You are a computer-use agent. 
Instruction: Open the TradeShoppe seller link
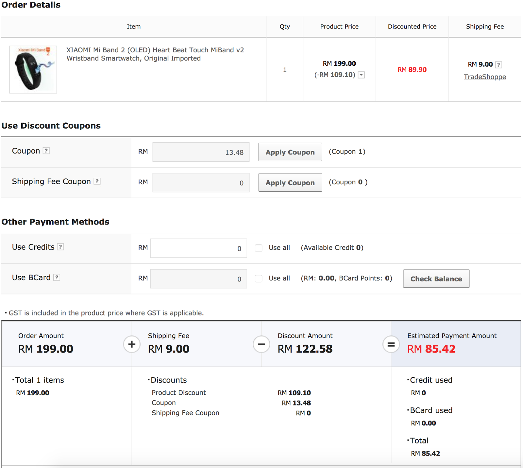(x=485, y=77)
